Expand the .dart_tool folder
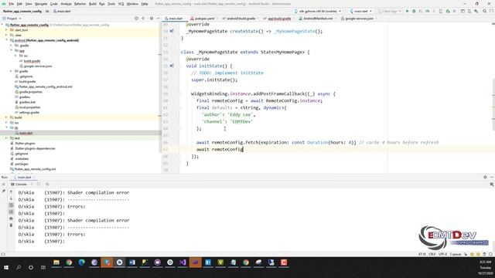The width and height of the screenshot is (495, 278). click(7, 30)
